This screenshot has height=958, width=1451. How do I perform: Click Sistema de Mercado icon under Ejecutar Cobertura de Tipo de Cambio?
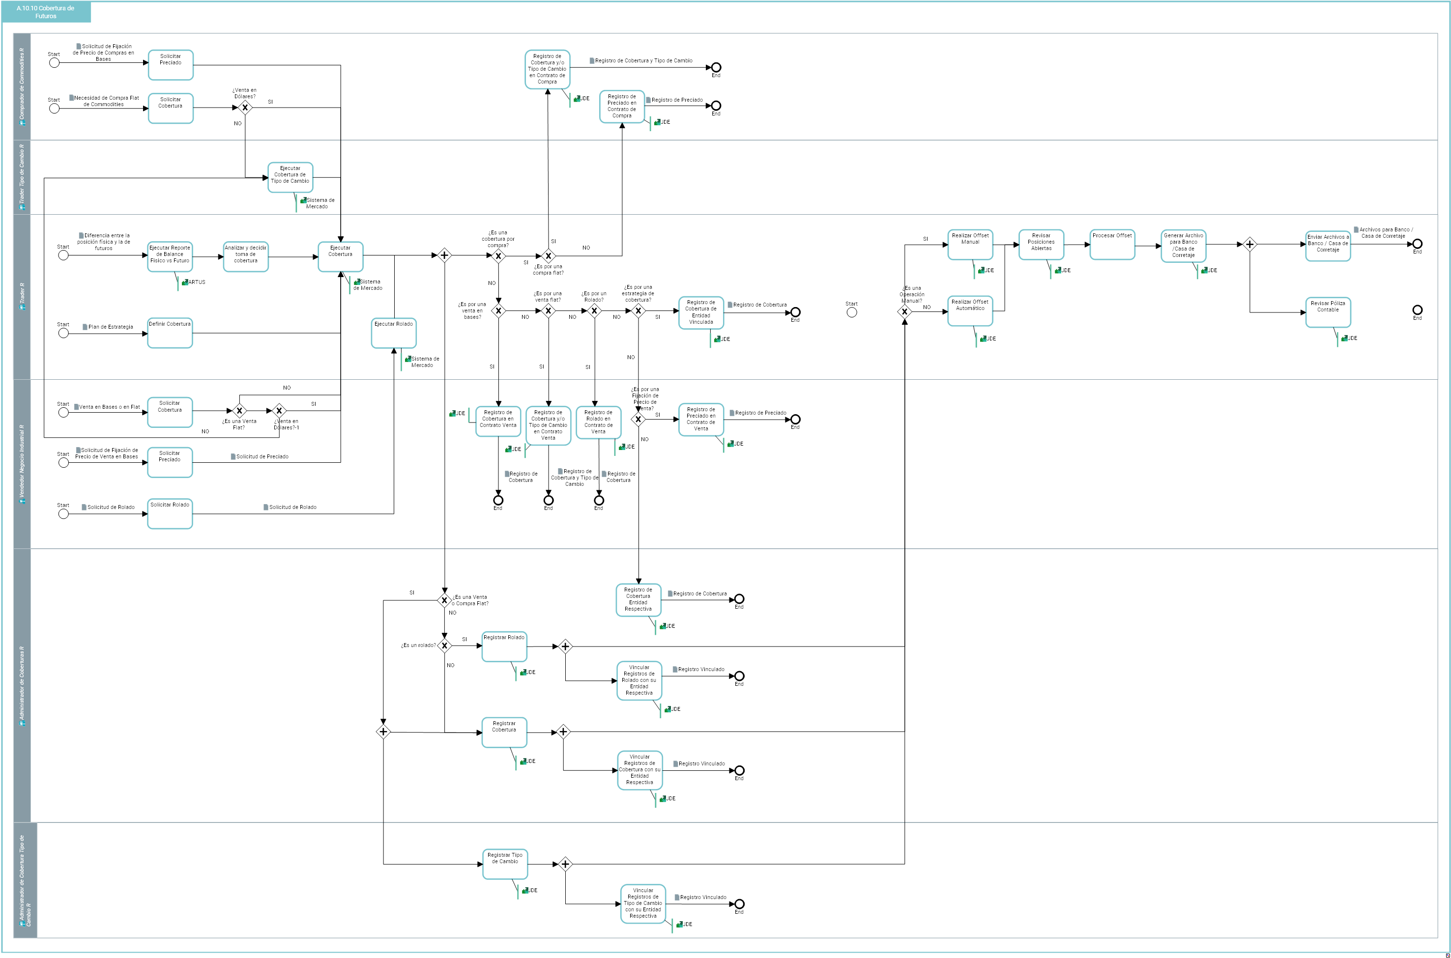click(303, 200)
